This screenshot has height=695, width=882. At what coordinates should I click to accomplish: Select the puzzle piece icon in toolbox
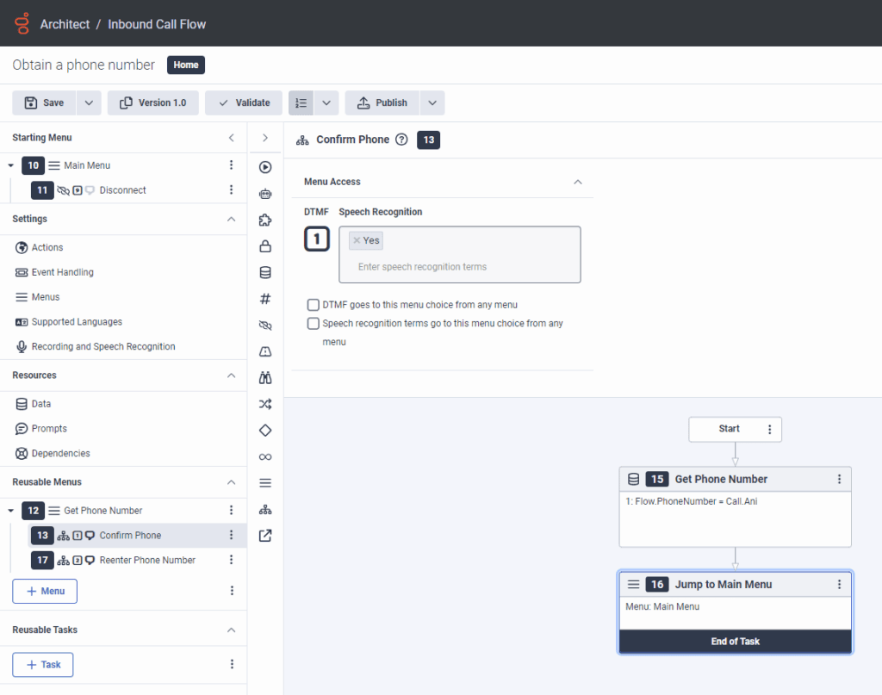pos(265,220)
